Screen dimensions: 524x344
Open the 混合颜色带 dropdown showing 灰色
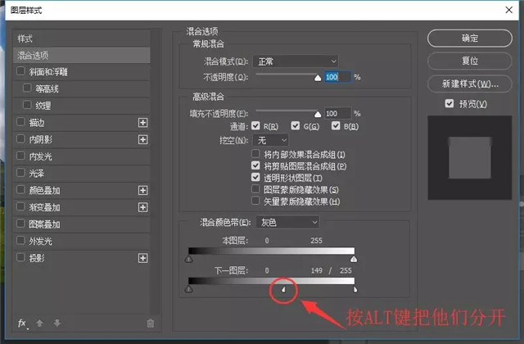pyautogui.click(x=287, y=222)
